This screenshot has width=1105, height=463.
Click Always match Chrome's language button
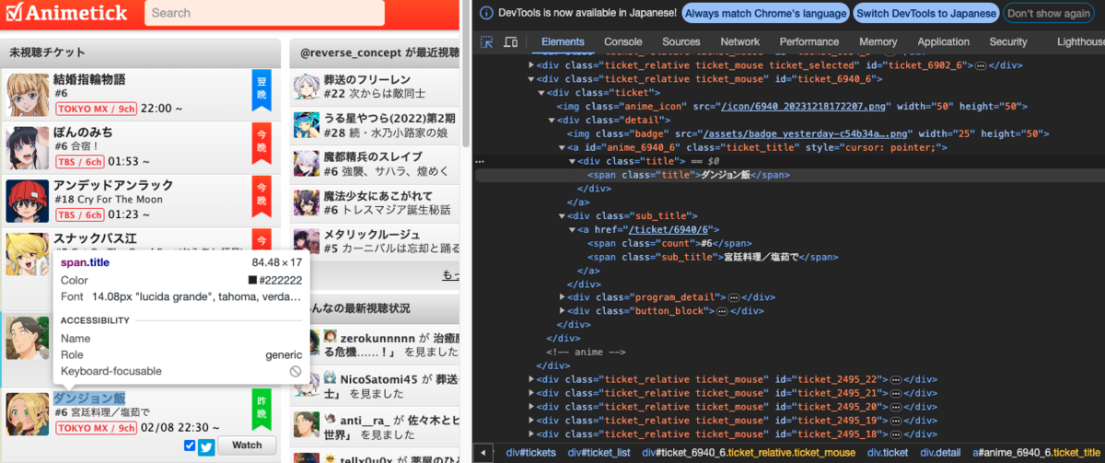[766, 14]
